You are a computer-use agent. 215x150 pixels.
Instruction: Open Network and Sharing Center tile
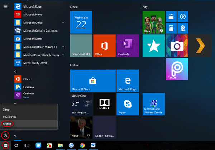coord(154,104)
